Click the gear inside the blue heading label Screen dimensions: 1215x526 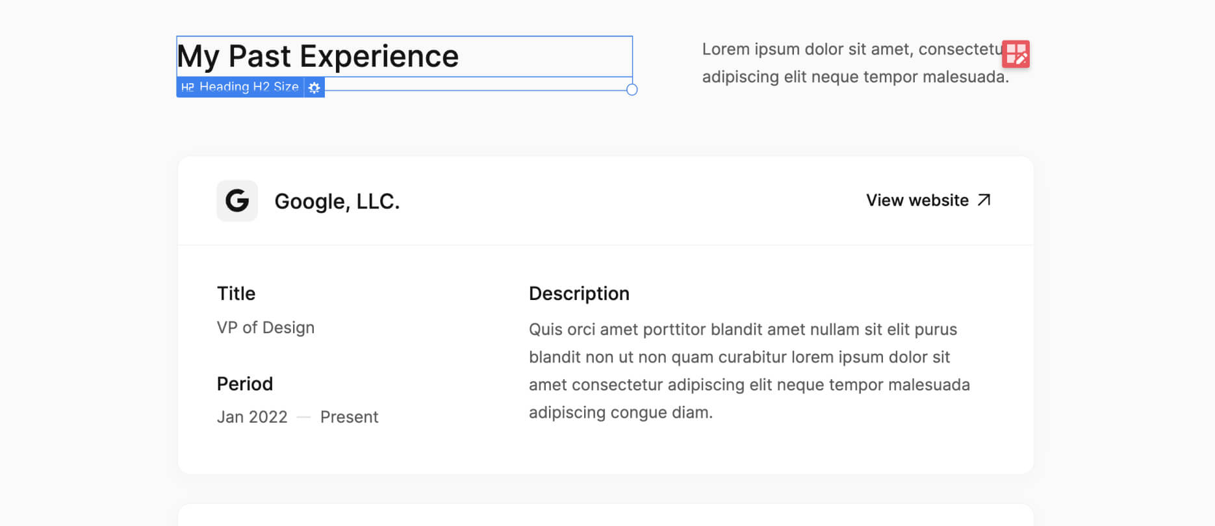click(x=314, y=87)
